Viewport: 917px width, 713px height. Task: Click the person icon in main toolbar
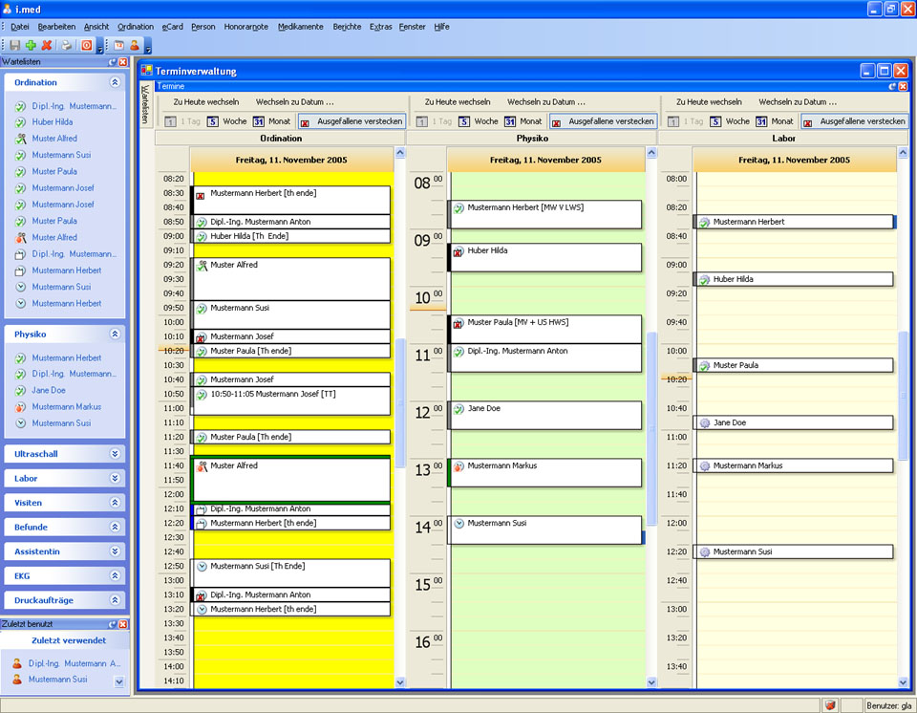[x=135, y=45]
